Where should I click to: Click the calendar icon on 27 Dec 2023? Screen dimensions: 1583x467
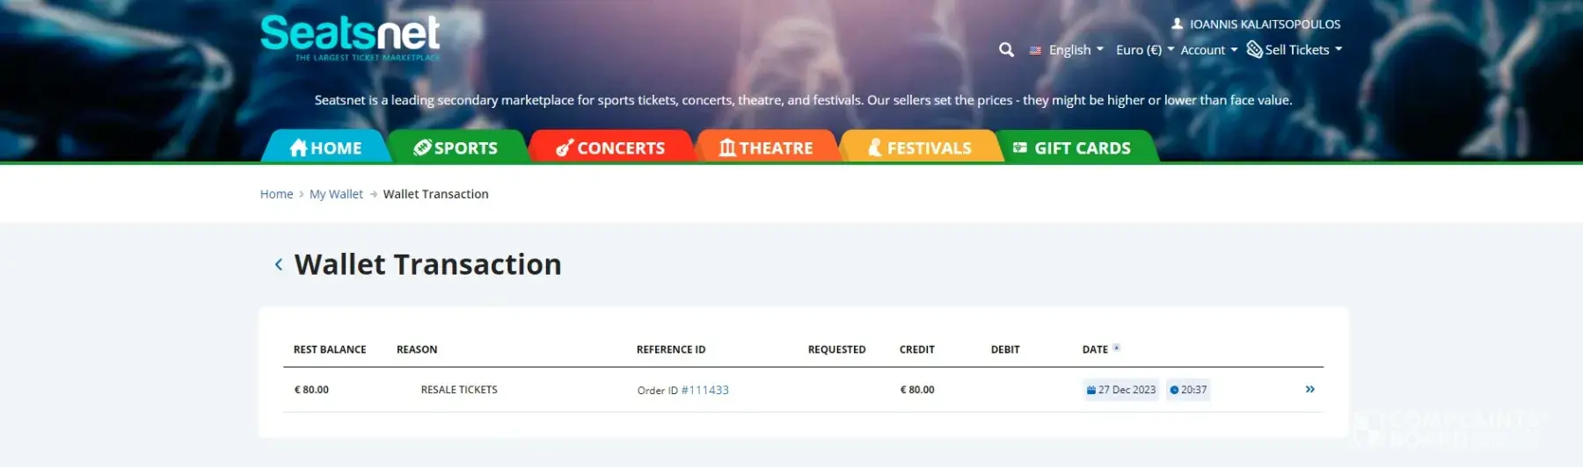coord(1091,390)
